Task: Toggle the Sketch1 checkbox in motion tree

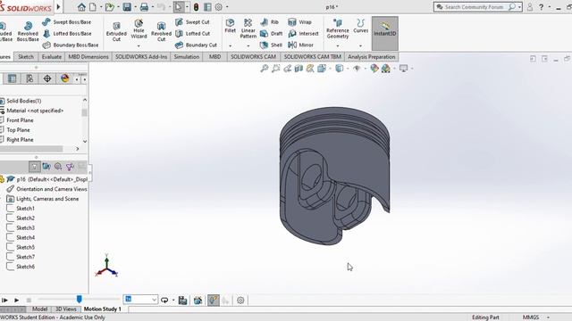Action: click(x=11, y=209)
